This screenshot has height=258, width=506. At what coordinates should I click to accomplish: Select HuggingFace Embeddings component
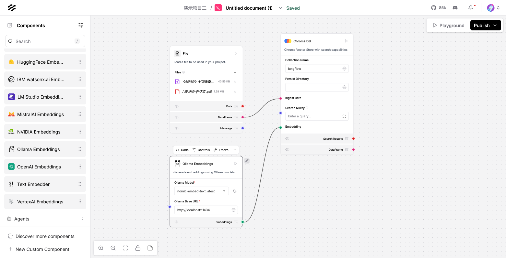(x=45, y=62)
